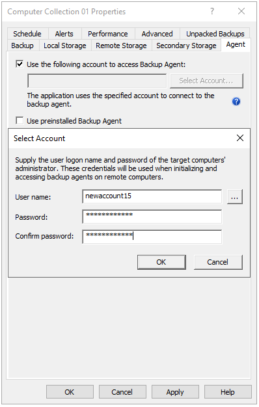259x407 pixels.
Task: Open account browse ellipsis button
Action: [235, 197]
